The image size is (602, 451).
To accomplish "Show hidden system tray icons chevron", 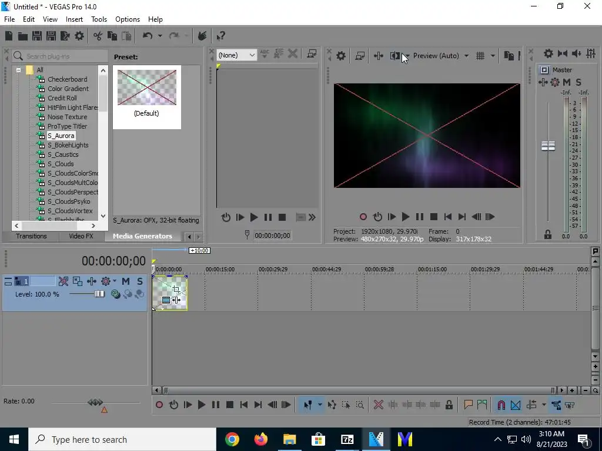I will 497,439.
